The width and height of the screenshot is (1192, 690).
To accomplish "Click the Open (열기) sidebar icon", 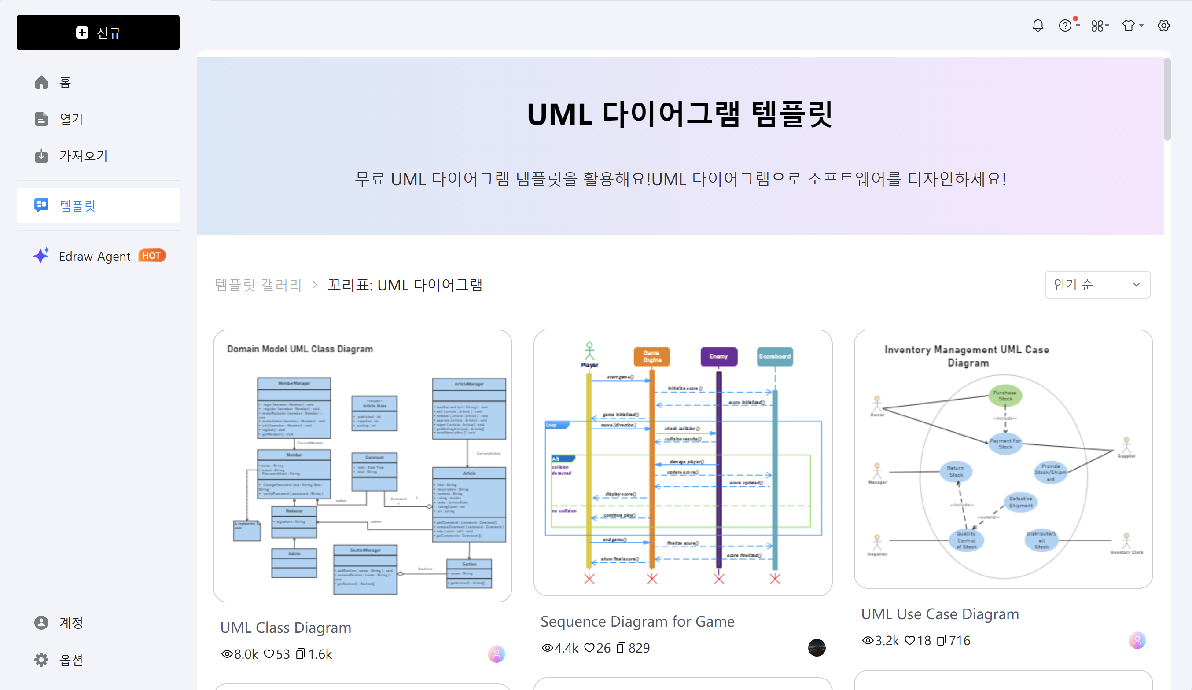I will 41,118.
